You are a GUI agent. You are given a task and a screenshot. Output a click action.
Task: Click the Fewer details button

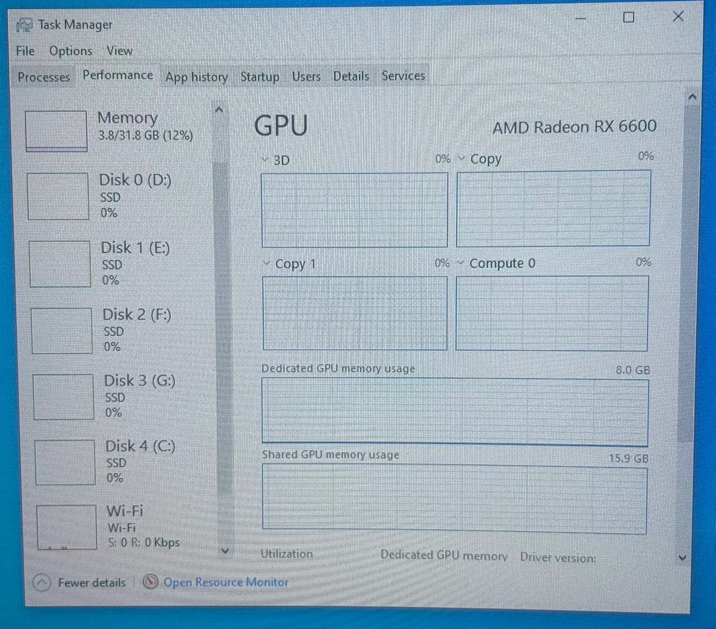pos(80,582)
